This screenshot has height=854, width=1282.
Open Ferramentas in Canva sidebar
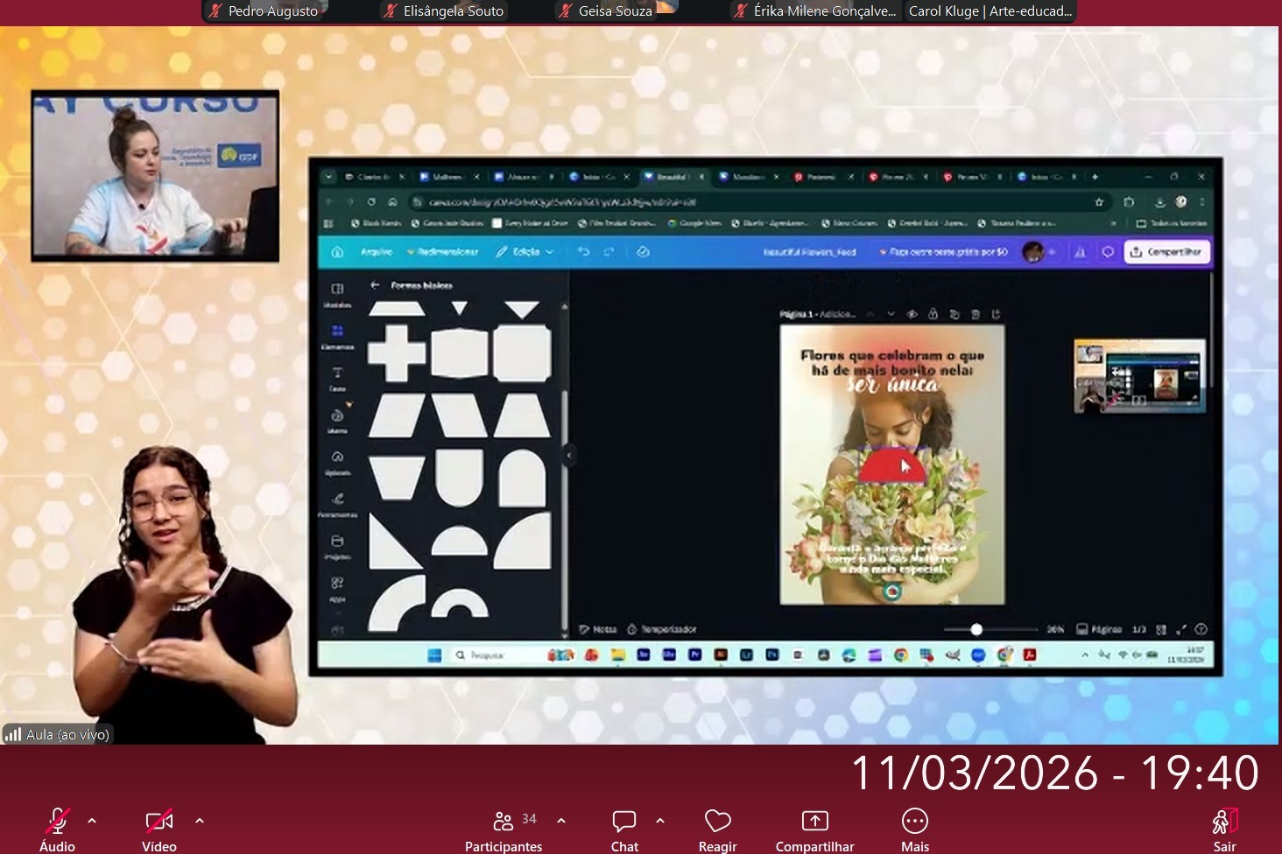pos(337,505)
